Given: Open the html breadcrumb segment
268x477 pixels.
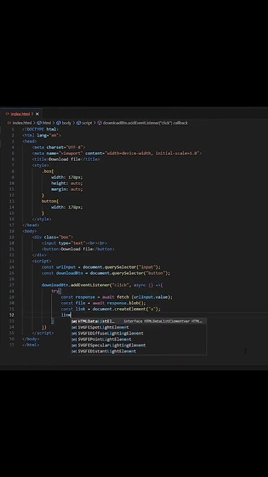Looking at the screenshot, I should coord(44,123).
